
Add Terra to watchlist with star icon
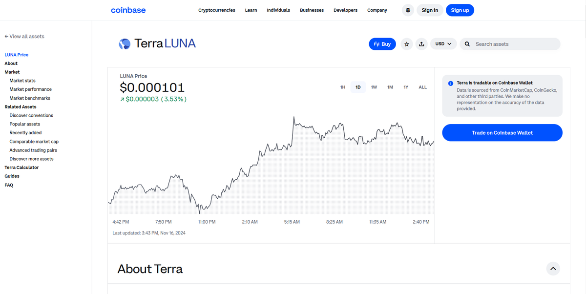click(407, 44)
